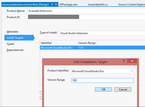
Task: Open the Metadata section
Action: click(12, 32)
